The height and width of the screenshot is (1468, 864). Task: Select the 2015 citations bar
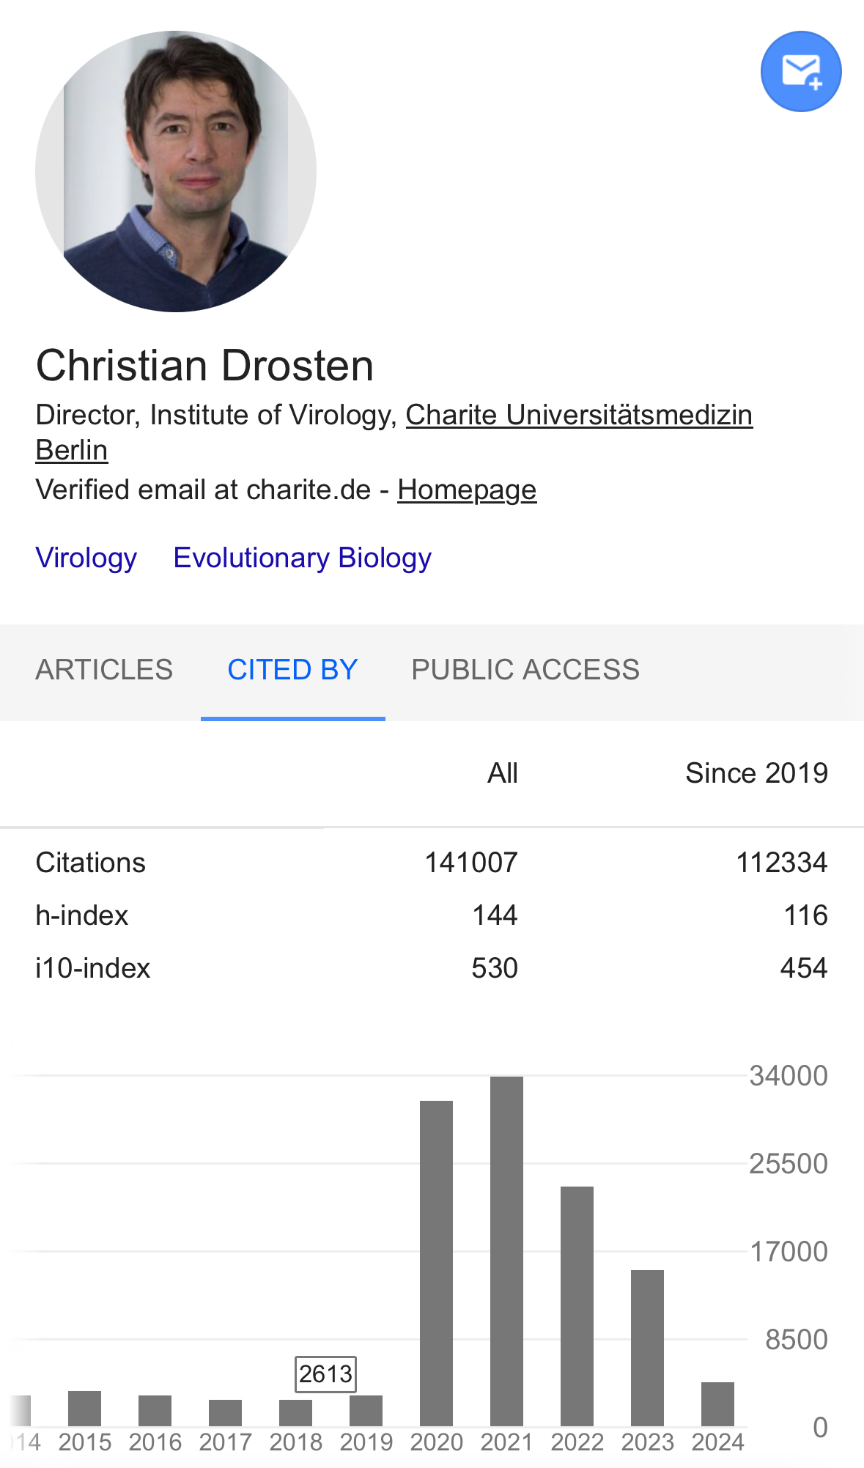[85, 1409]
